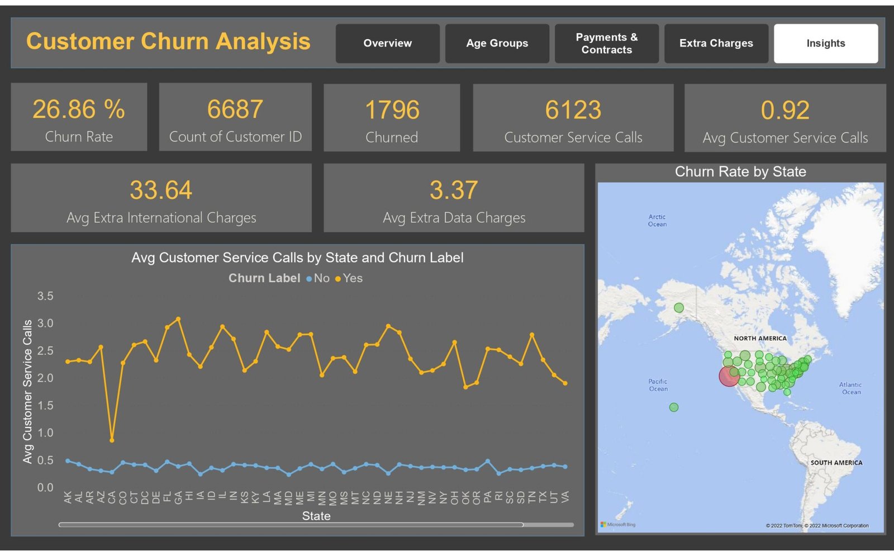Select the Hawaii bubble in the Pacific Ocean

(x=674, y=407)
